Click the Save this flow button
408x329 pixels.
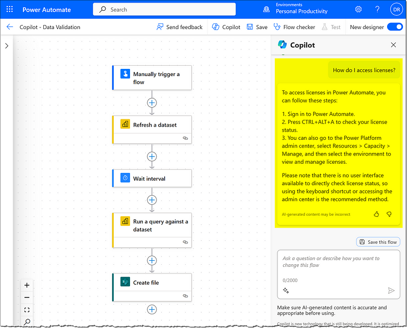click(378, 242)
